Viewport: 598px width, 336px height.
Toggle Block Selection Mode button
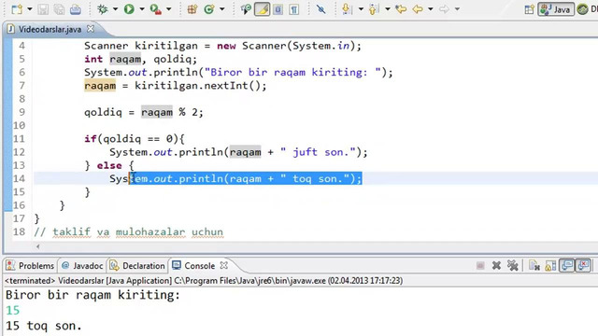278,9
